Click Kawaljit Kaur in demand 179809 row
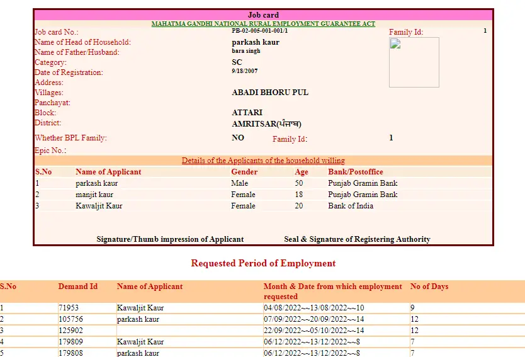 click(x=140, y=342)
